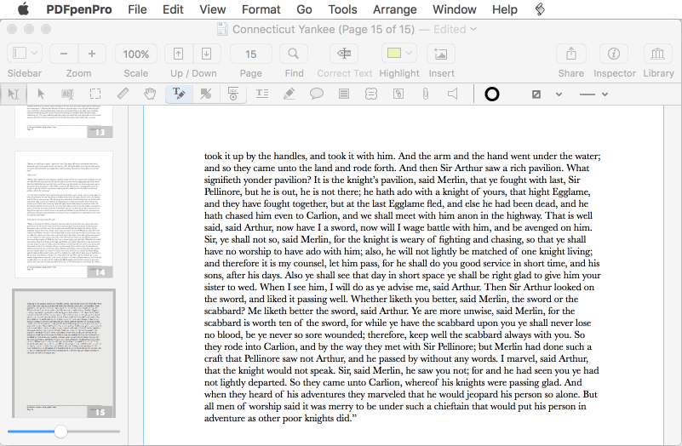The image size is (682, 446).
Task: Open the Highlight color dropdown arrow
Action: pos(409,53)
